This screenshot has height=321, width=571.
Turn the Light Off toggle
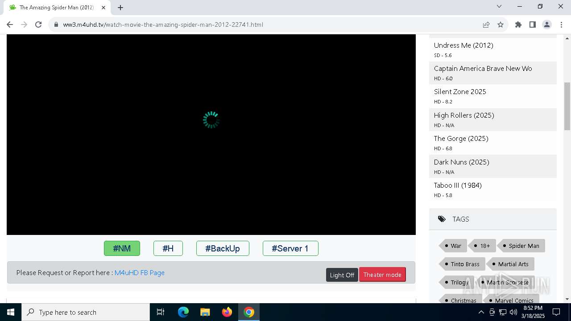(342, 275)
